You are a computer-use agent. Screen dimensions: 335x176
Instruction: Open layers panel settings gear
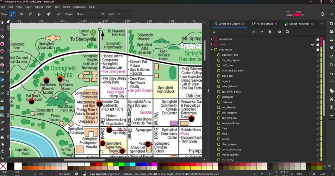(x=279, y=32)
